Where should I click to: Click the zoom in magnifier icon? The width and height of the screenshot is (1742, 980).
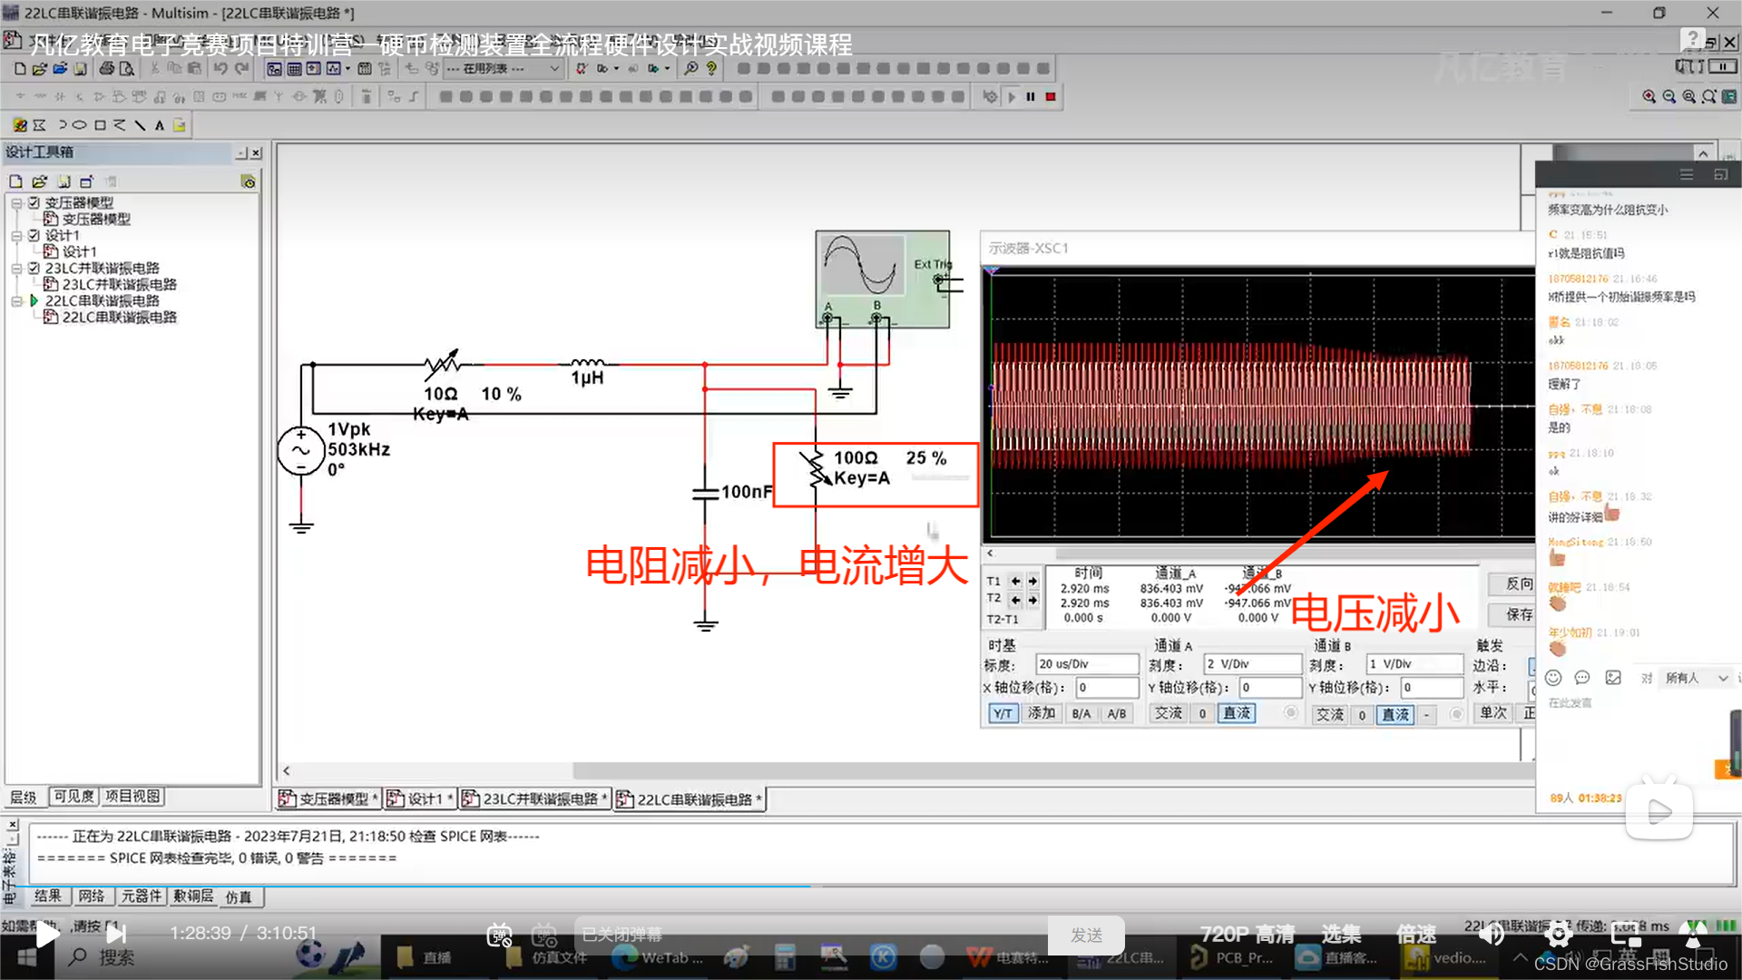click(x=1649, y=96)
